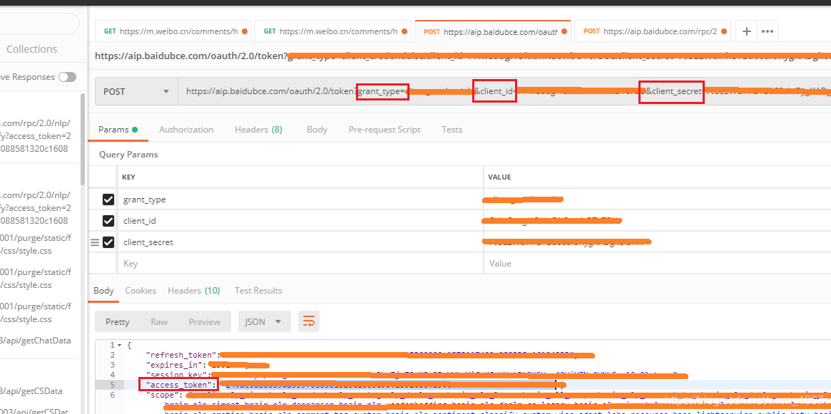Screen dimensions: 831x414
Task: Toggle the Save Responses switch
Action: (67, 77)
